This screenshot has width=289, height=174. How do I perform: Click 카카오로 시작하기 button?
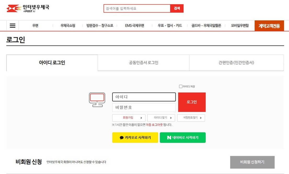(x=135, y=138)
